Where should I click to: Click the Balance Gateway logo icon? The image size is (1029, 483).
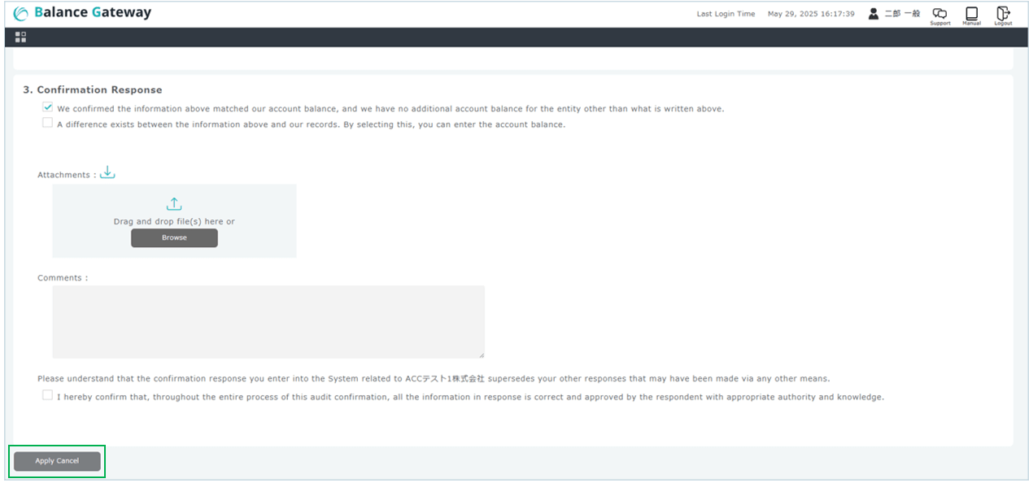click(x=21, y=14)
